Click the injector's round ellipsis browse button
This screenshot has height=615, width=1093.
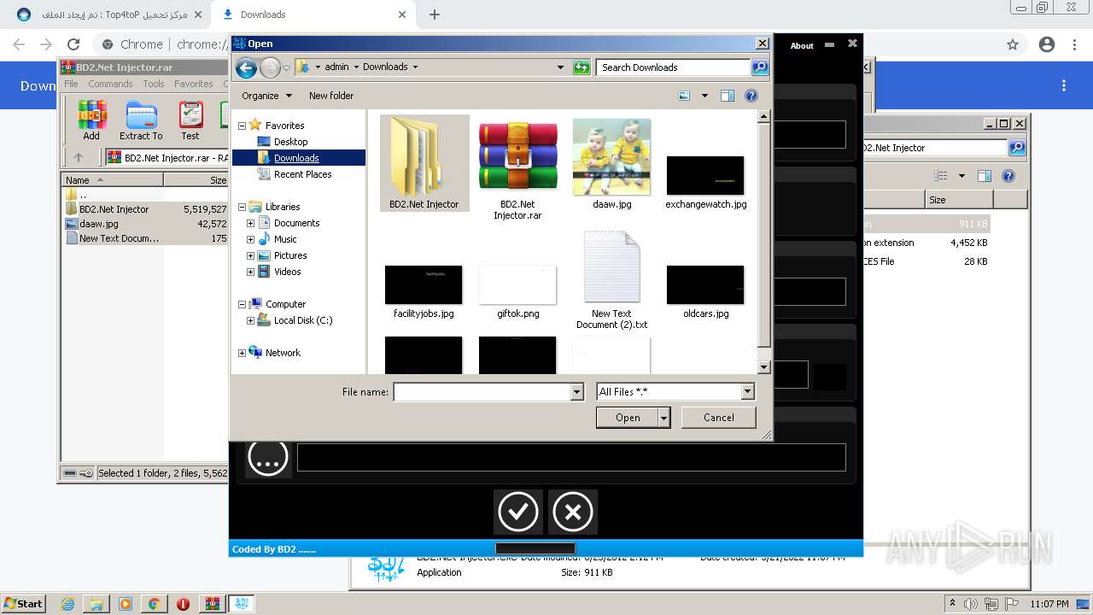point(268,457)
